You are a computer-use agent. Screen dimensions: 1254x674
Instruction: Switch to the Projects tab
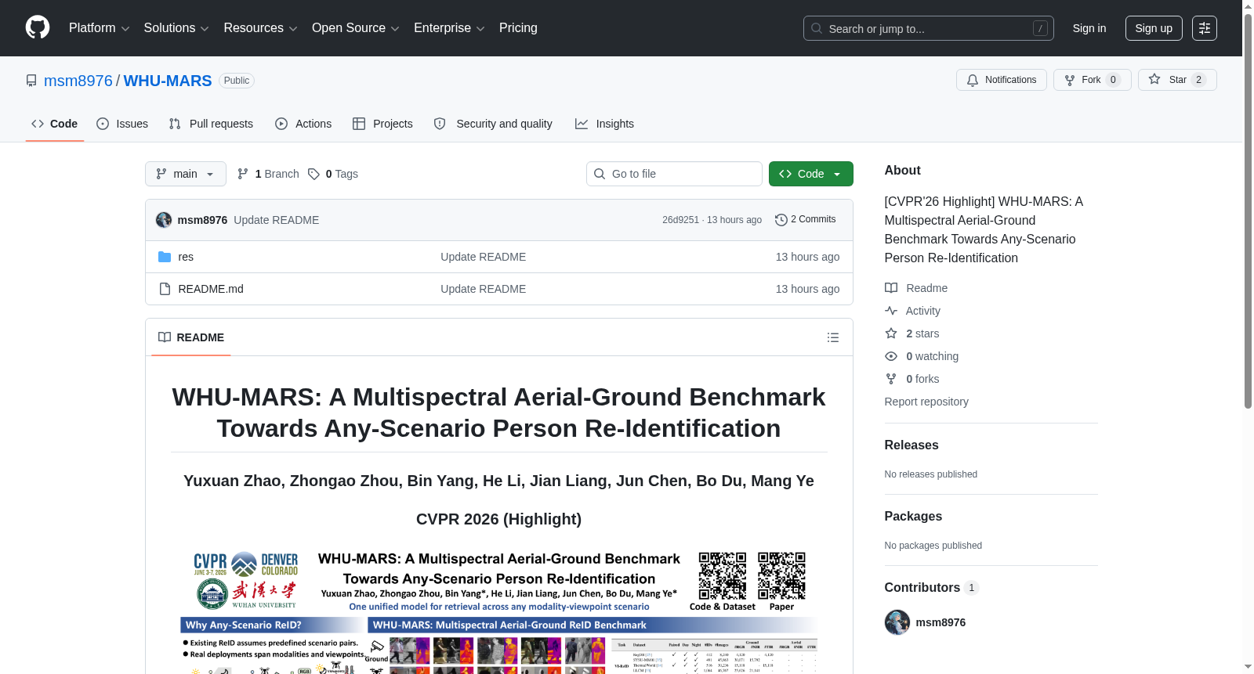click(382, 124)
